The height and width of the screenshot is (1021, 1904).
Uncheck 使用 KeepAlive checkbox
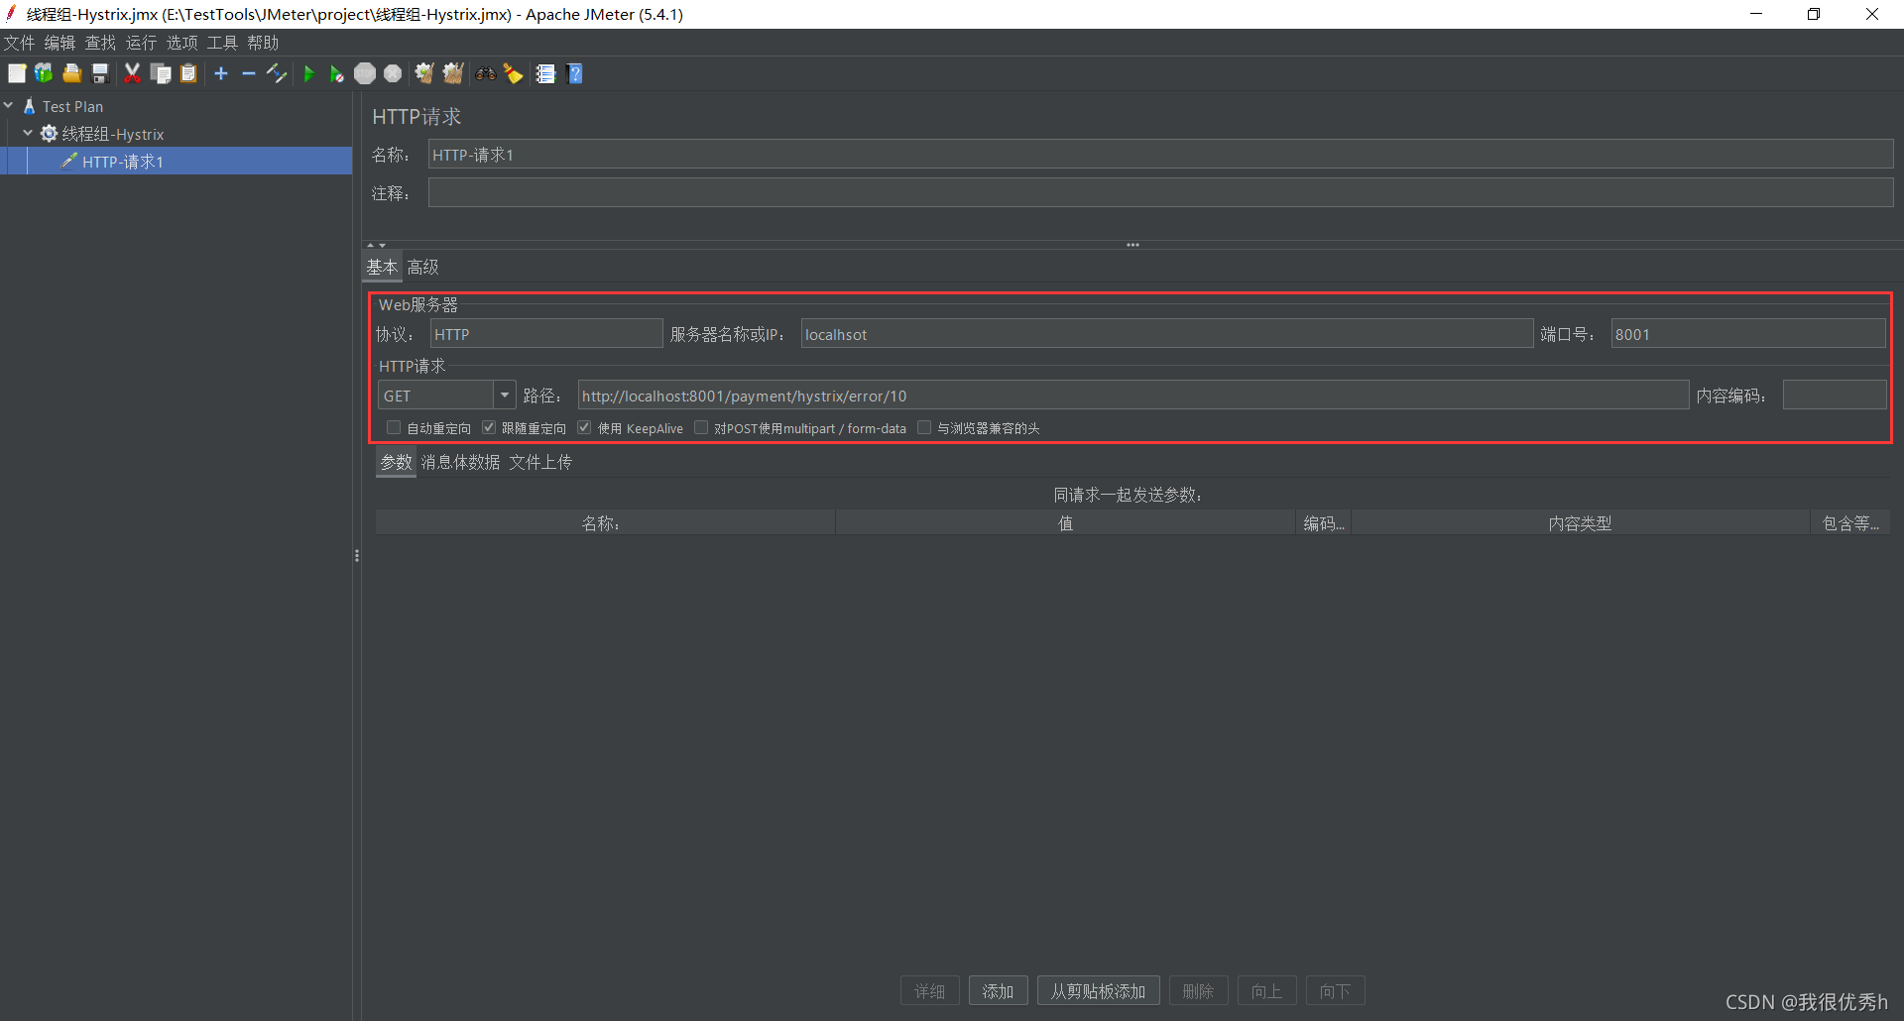point(585,428)
